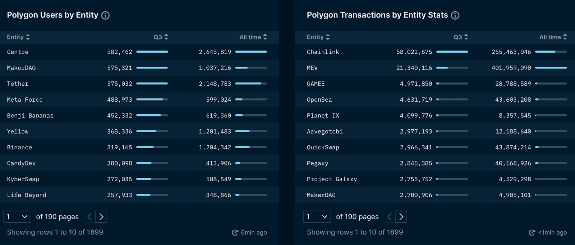Click Centre All time value 2,645,819
Image resolution: width=575 pixels, height=245 pixels.
click(x=215, y=52)
